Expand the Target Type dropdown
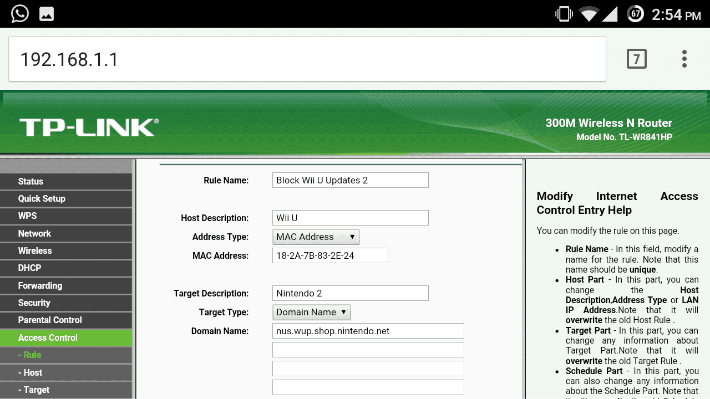 (x=312, y=313)
